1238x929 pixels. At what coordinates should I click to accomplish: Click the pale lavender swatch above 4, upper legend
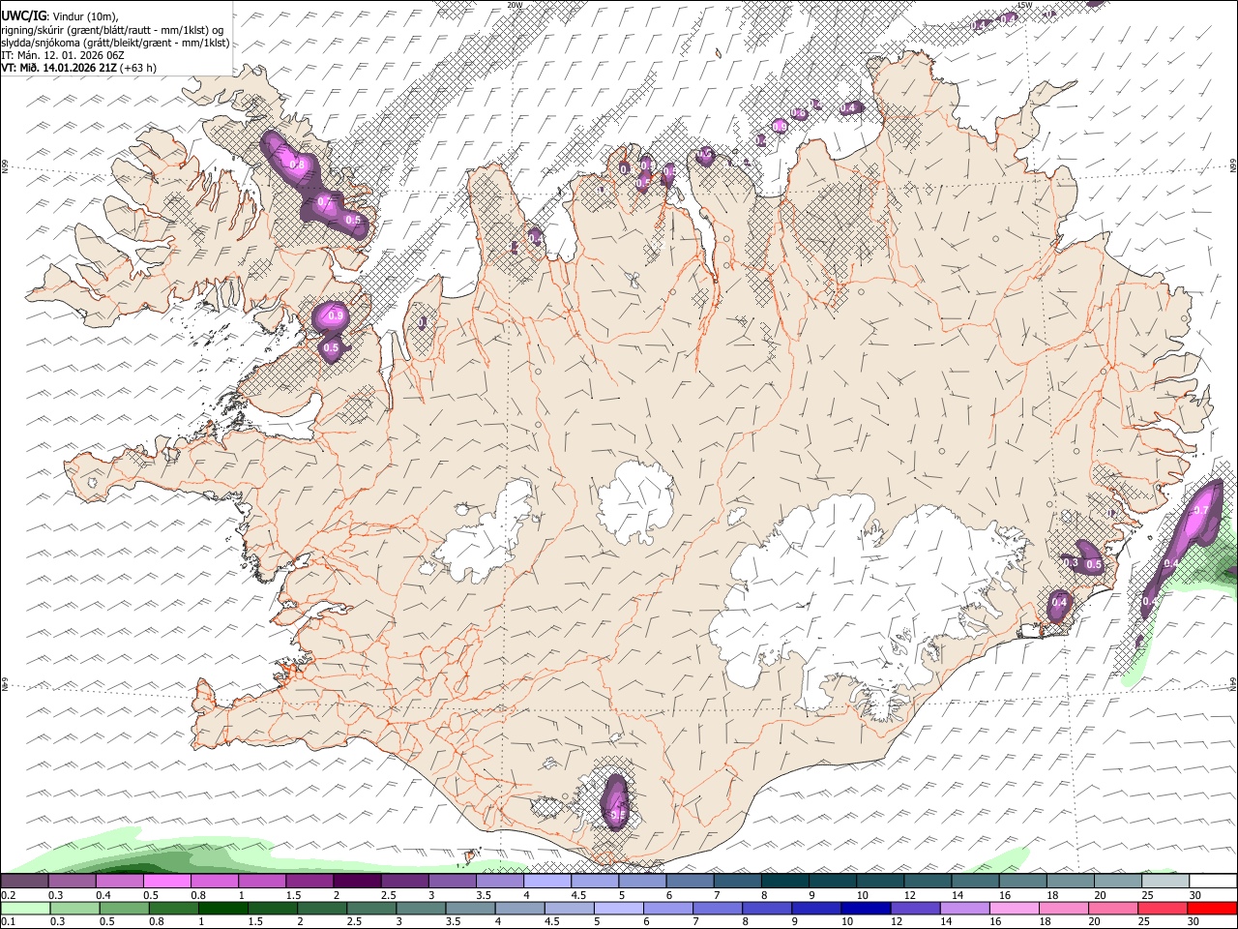coord(547,882)
